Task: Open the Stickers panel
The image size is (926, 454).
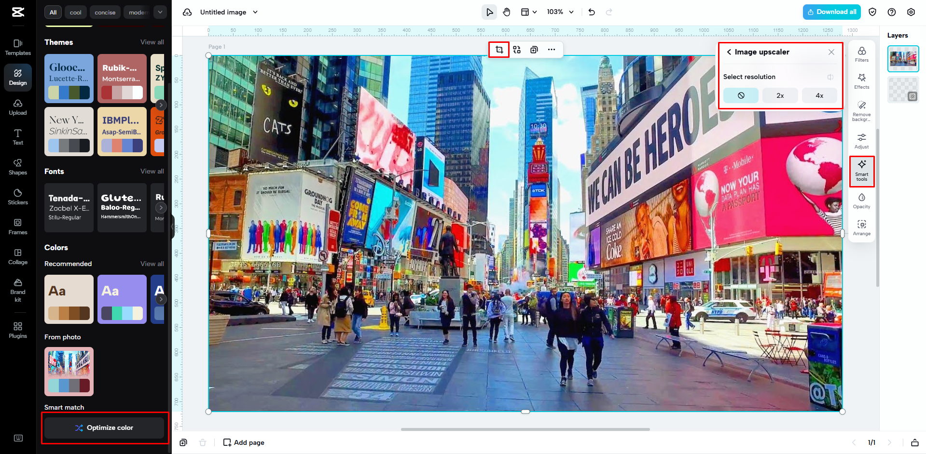Action: tap(17, 197)
